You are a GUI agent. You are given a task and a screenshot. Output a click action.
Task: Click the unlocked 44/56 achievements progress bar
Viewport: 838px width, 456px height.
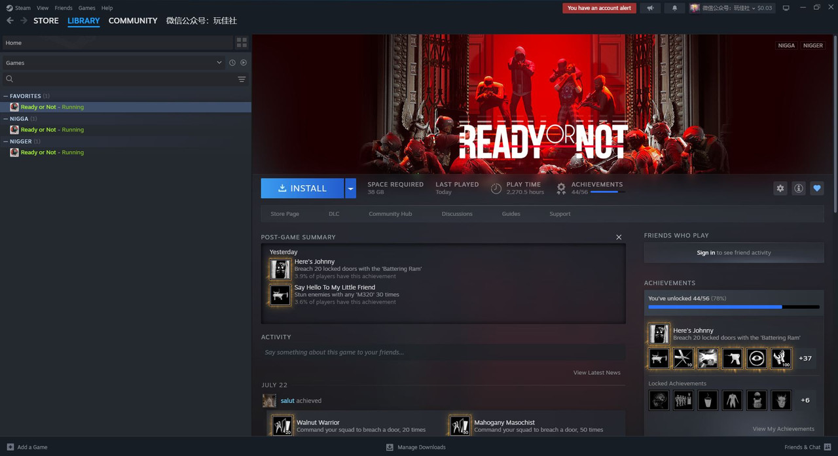pyautogui.click(x=734, y=306)
